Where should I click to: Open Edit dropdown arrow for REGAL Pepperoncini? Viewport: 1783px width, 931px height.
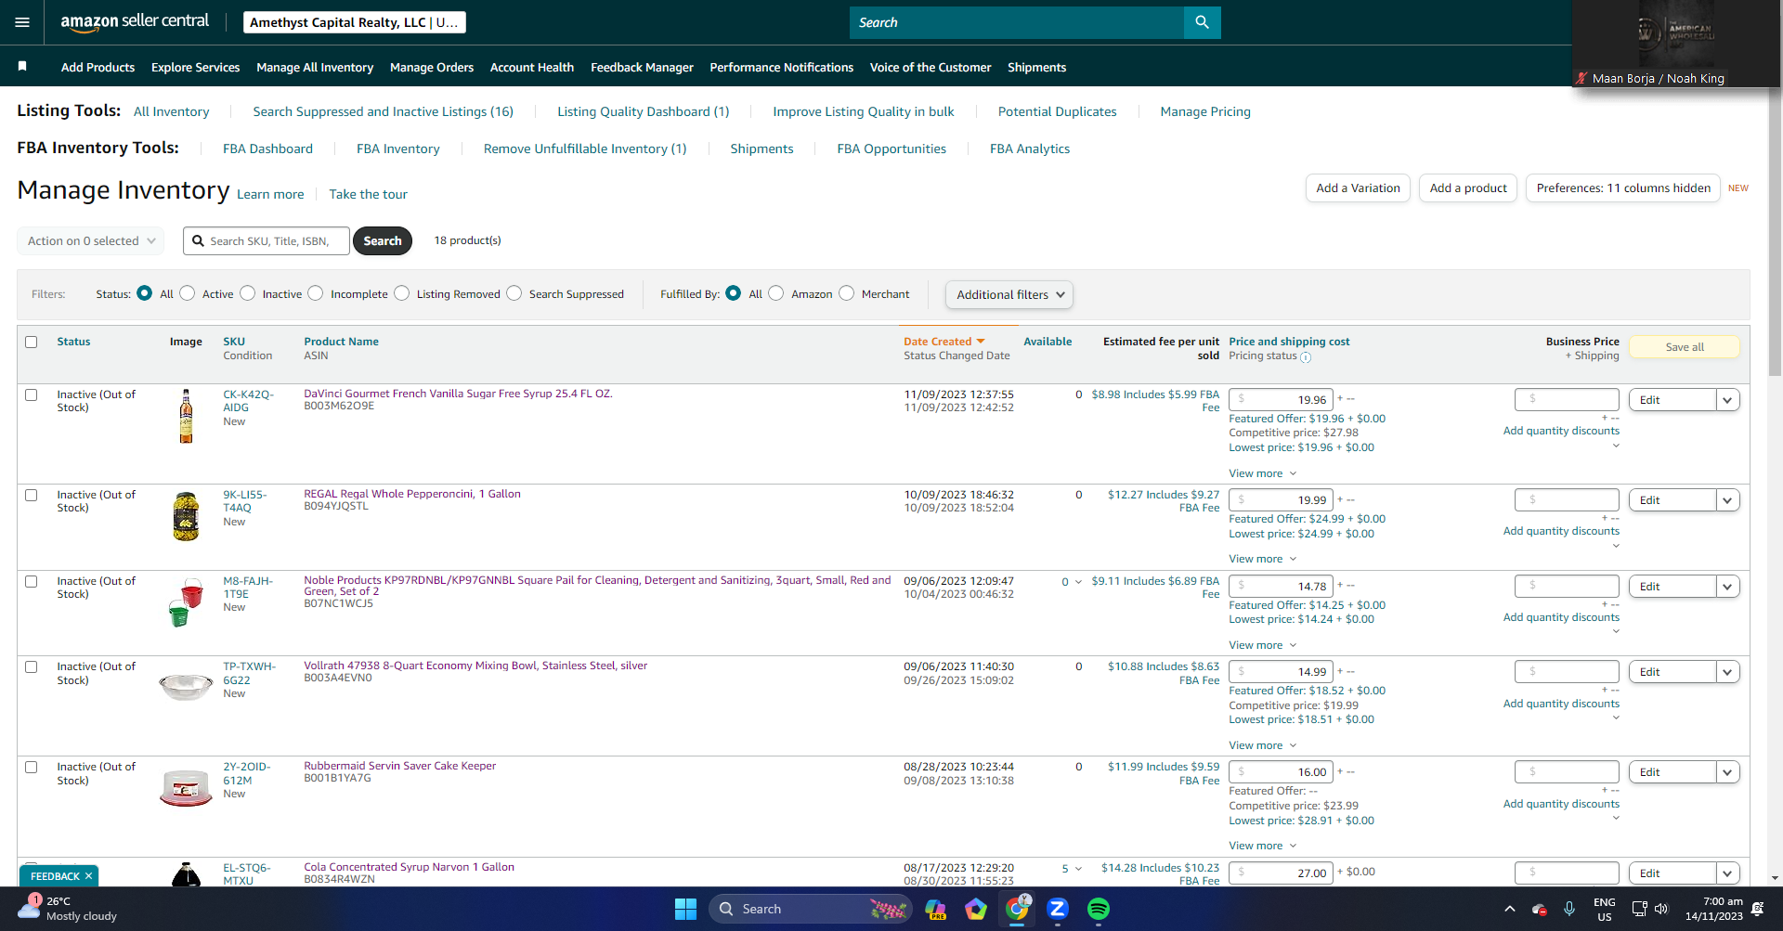tap(1727, 500)
